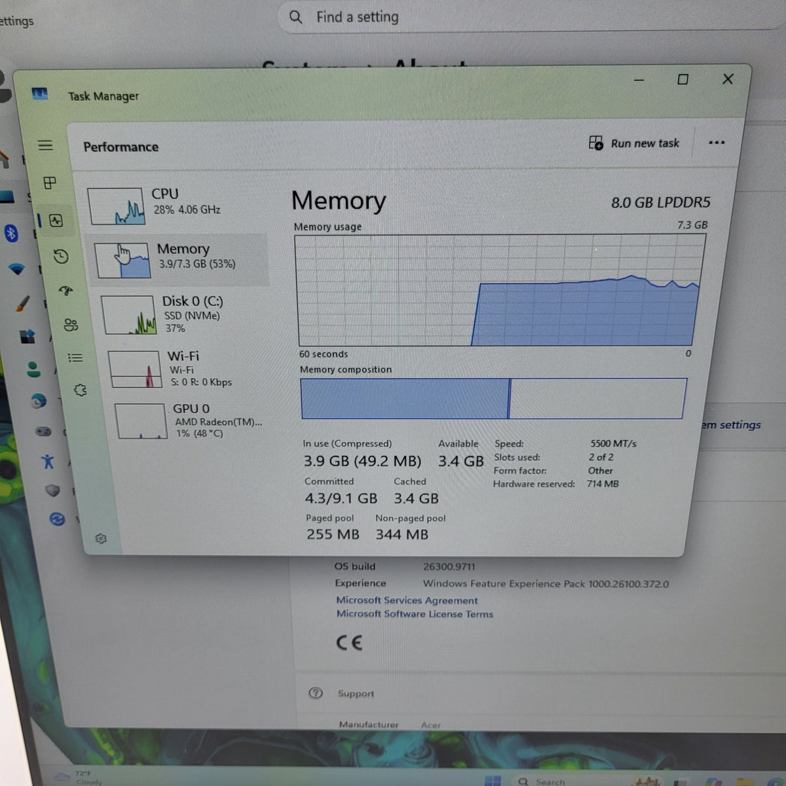Open Gaming controller icon in Settings sidebar
The height and width of the screenshot is (786, 786).
[x=43, y=432]
